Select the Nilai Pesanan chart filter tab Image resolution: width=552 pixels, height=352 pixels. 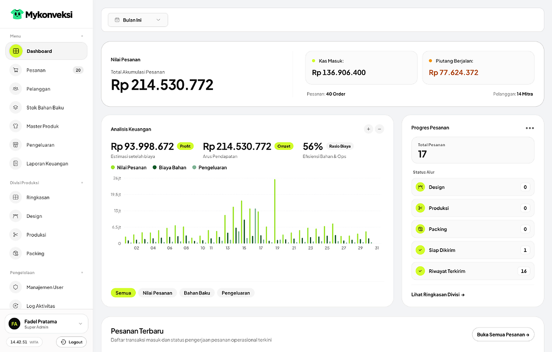[157, 293]
